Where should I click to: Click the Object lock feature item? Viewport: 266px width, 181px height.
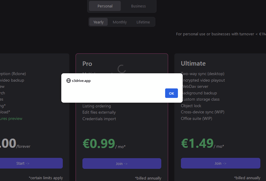click(x=191, y=106)
